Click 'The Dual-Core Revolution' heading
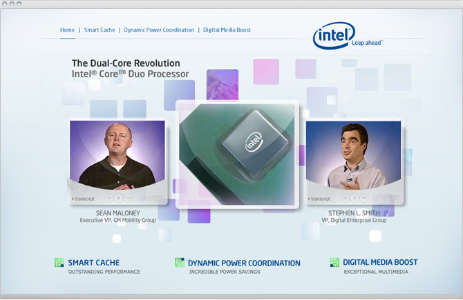 (126, 63)
